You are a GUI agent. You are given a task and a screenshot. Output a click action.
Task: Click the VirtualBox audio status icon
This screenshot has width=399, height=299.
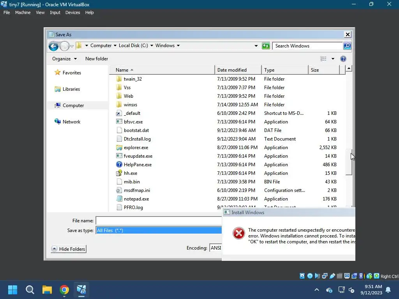(x=317, y=276)
